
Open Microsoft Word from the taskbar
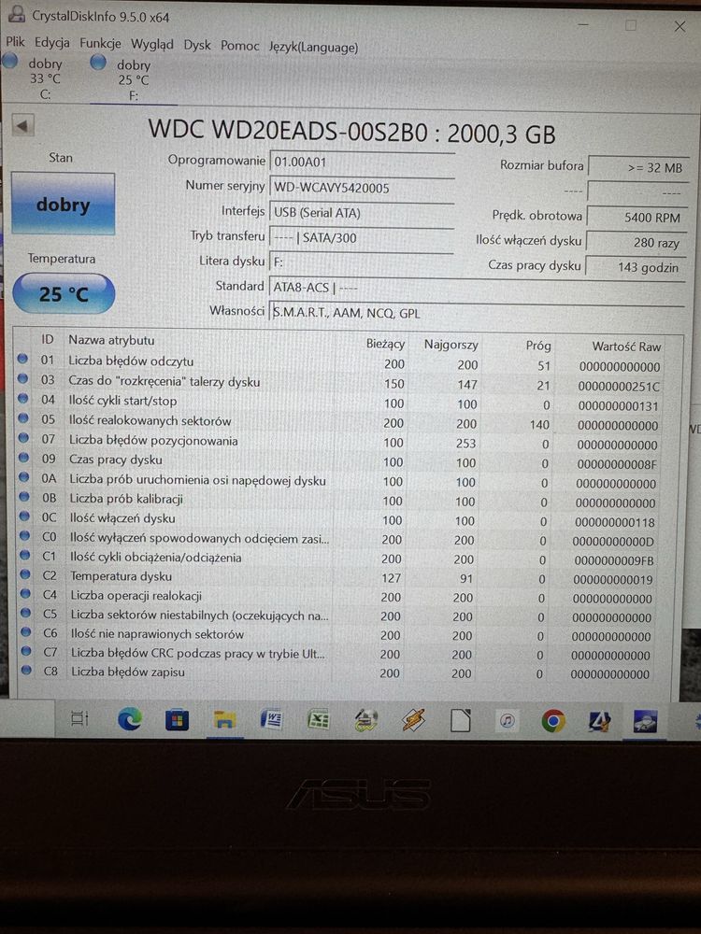coord(271,720)
